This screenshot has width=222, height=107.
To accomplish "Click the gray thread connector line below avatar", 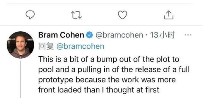I will tap(20, 79).
